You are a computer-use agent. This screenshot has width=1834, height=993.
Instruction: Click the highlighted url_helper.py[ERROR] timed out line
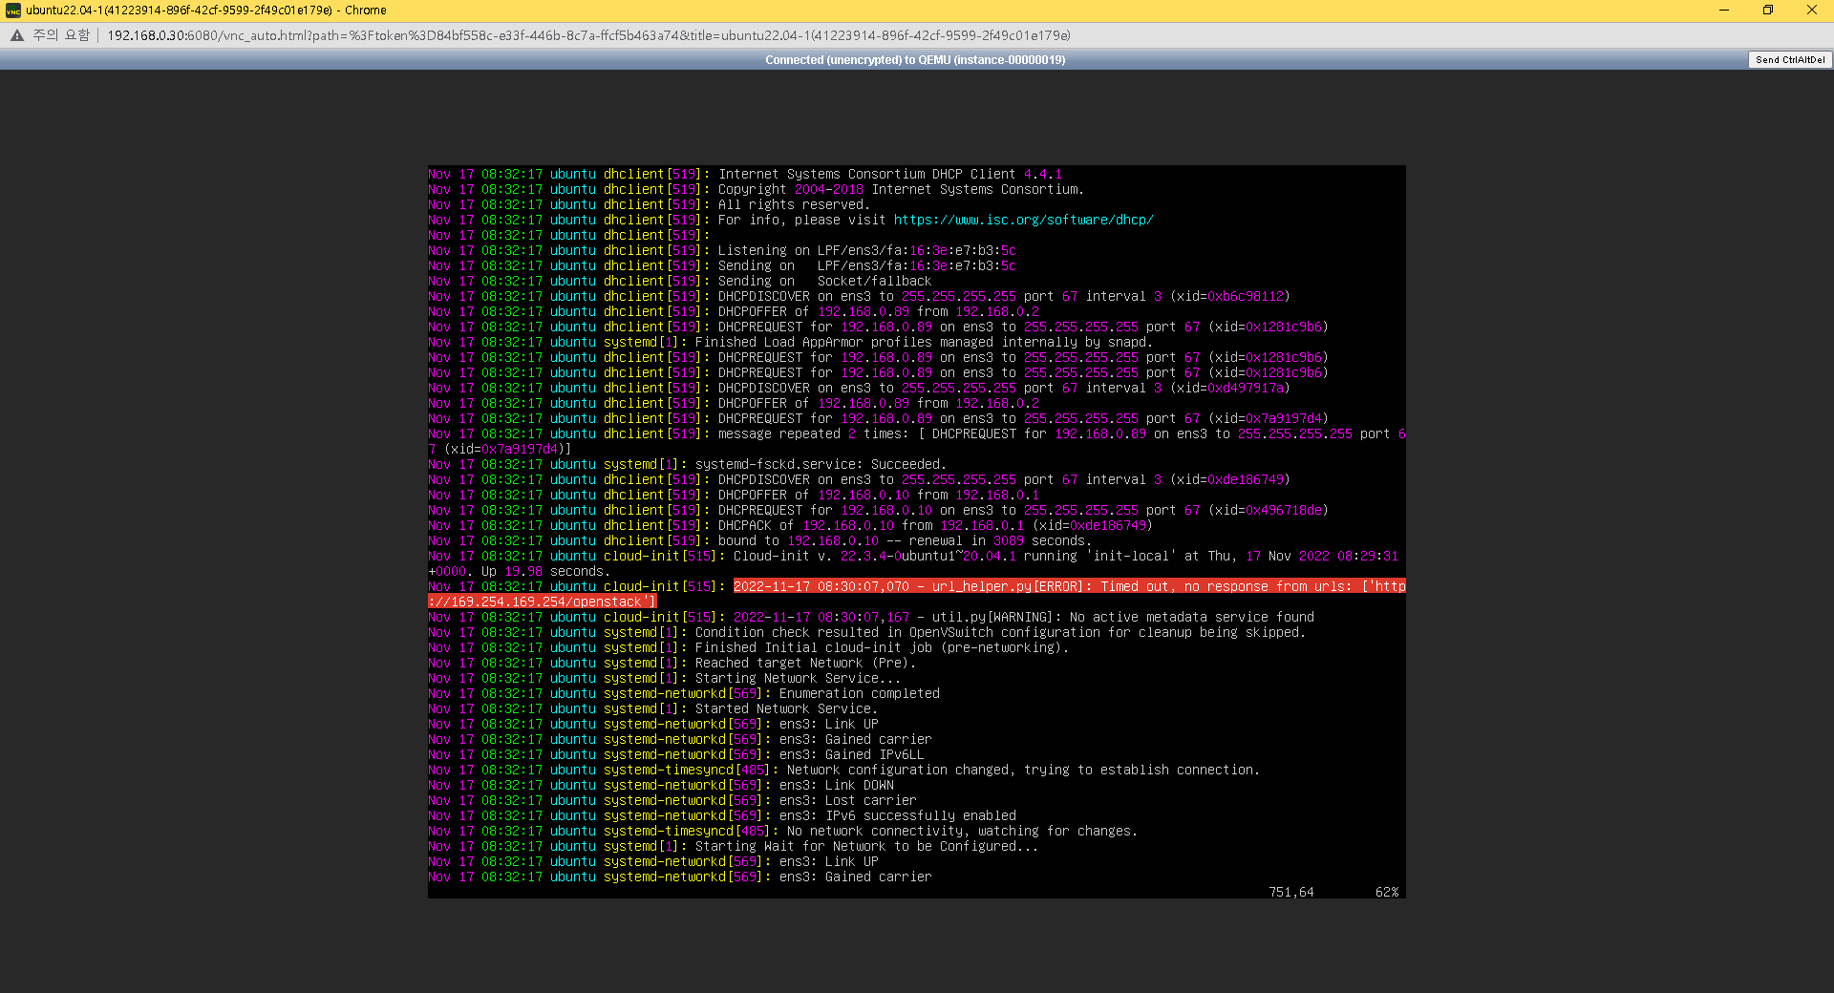1070,586
